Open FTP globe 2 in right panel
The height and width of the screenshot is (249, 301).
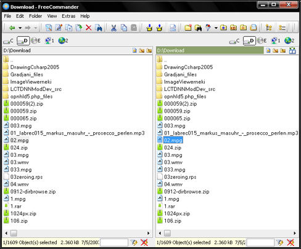point(289,41)
